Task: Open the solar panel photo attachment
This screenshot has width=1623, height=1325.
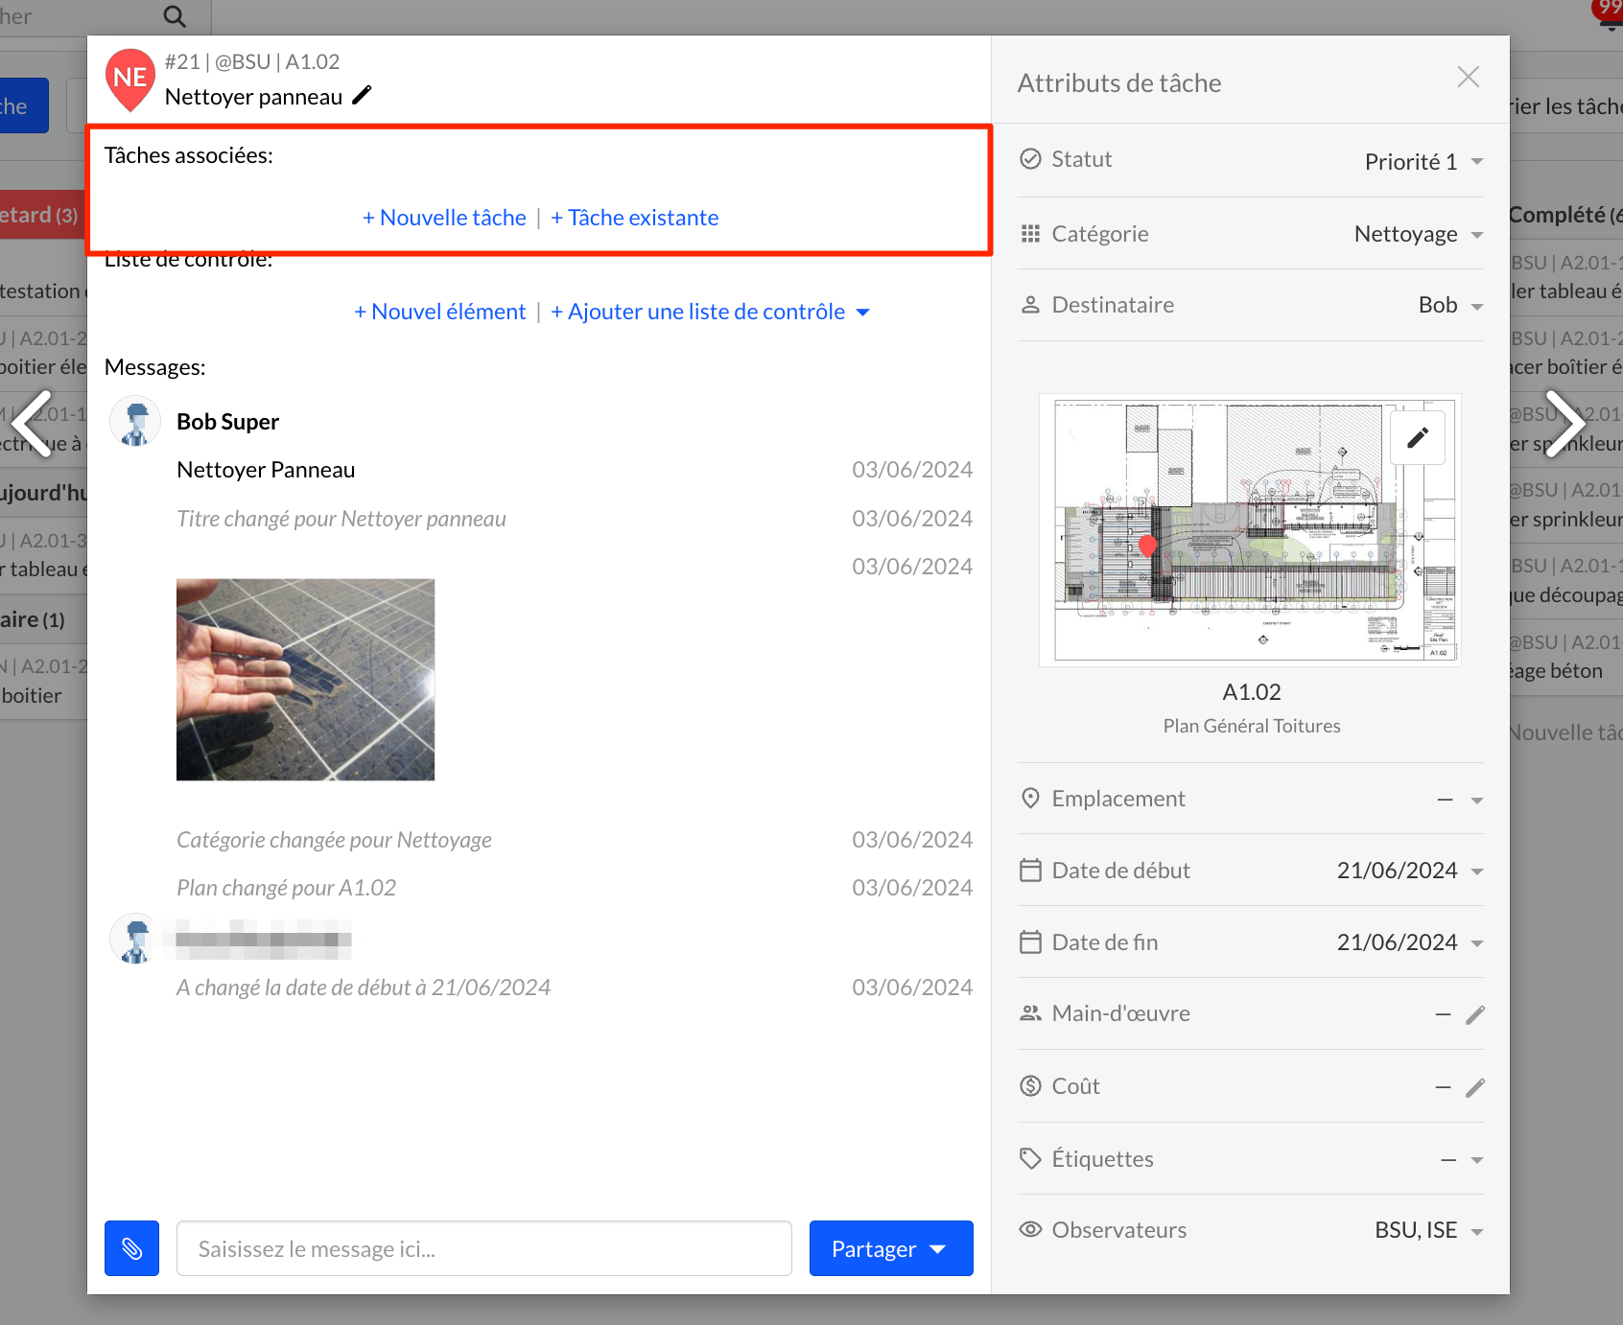Action: click(x=305, y=680)
